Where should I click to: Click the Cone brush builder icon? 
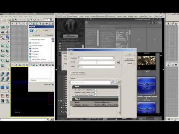(7, 45)
